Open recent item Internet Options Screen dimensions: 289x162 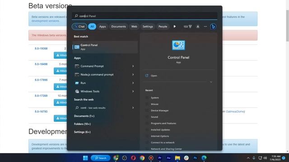click(x=160, y=136)
